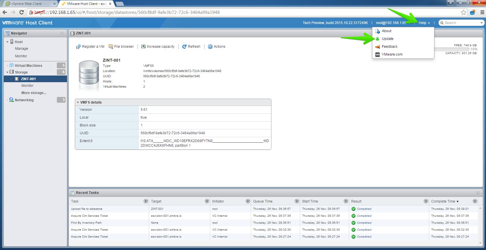
Task: Open the Task column filter dropdown
Action: (x=146, y=201)
